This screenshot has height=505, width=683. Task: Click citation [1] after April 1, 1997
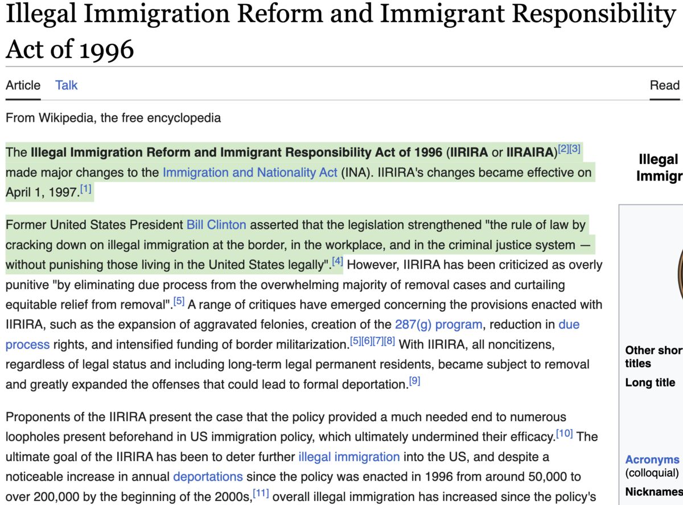(85, 188)
